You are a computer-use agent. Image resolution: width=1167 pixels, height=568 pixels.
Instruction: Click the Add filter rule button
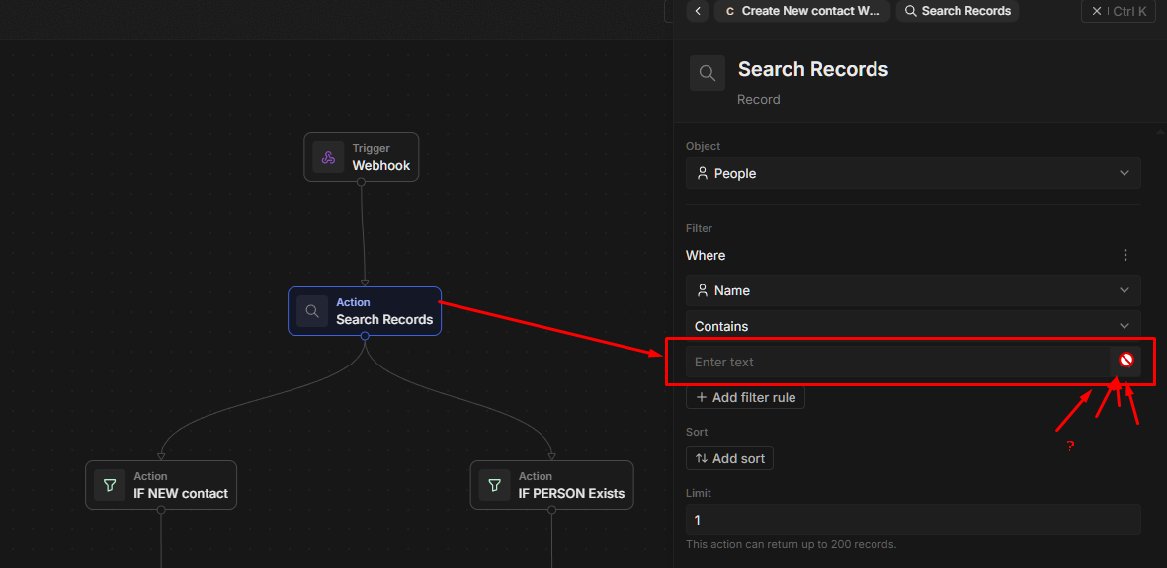click(745, 397)
